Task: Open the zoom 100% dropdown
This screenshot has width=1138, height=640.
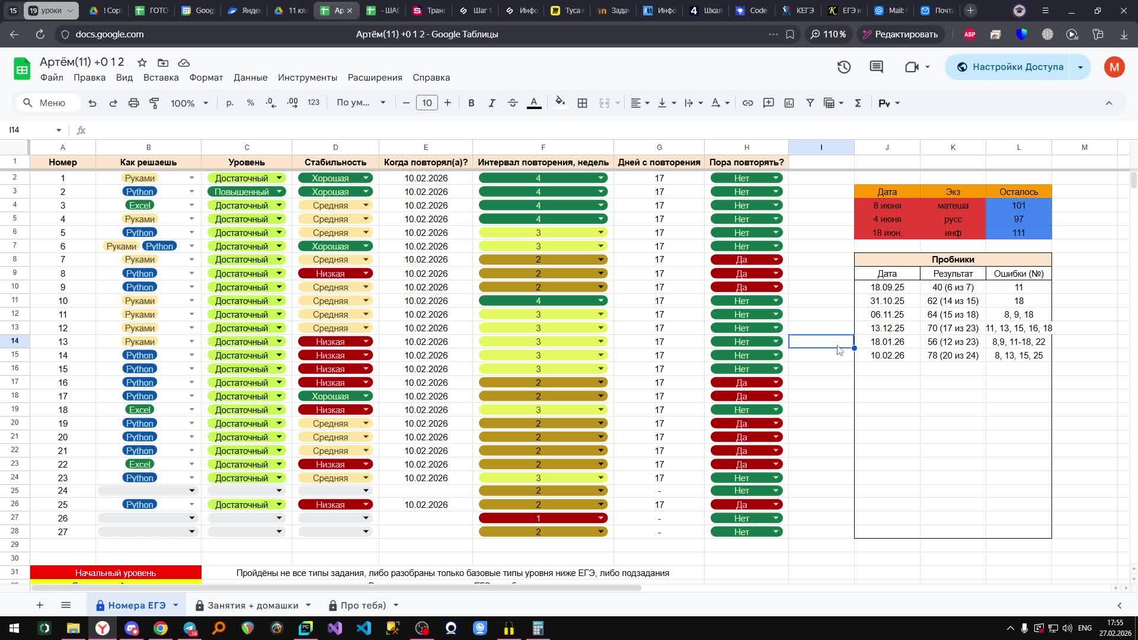Action: coord(189,103)
